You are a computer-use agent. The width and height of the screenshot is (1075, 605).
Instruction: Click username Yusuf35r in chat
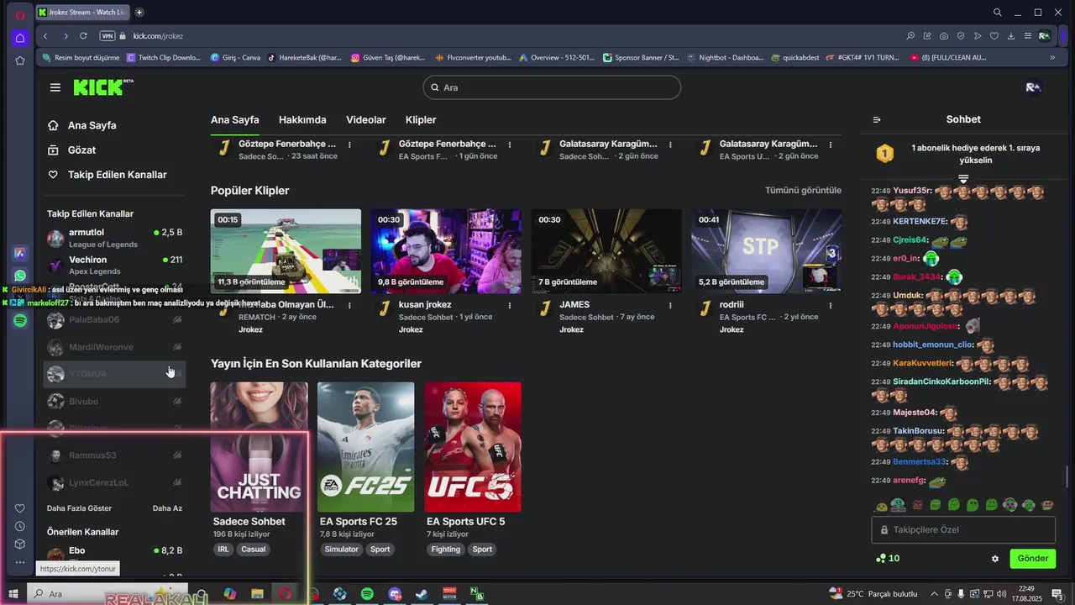click(x=912, y=191)
